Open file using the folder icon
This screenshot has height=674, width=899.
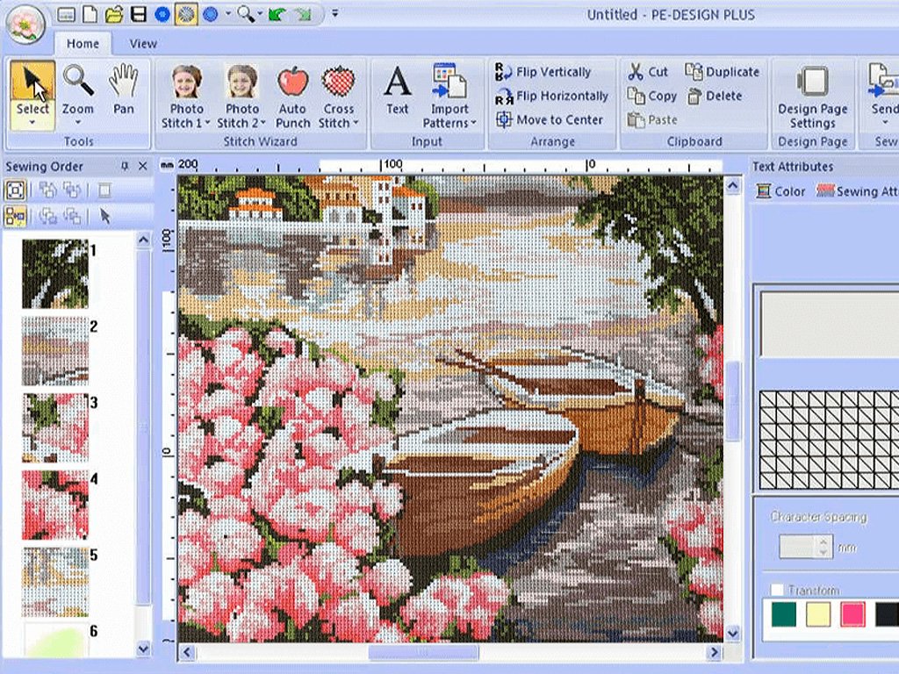114,14
